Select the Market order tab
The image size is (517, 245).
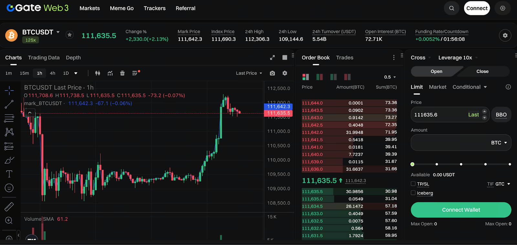[x=438, y=87]
